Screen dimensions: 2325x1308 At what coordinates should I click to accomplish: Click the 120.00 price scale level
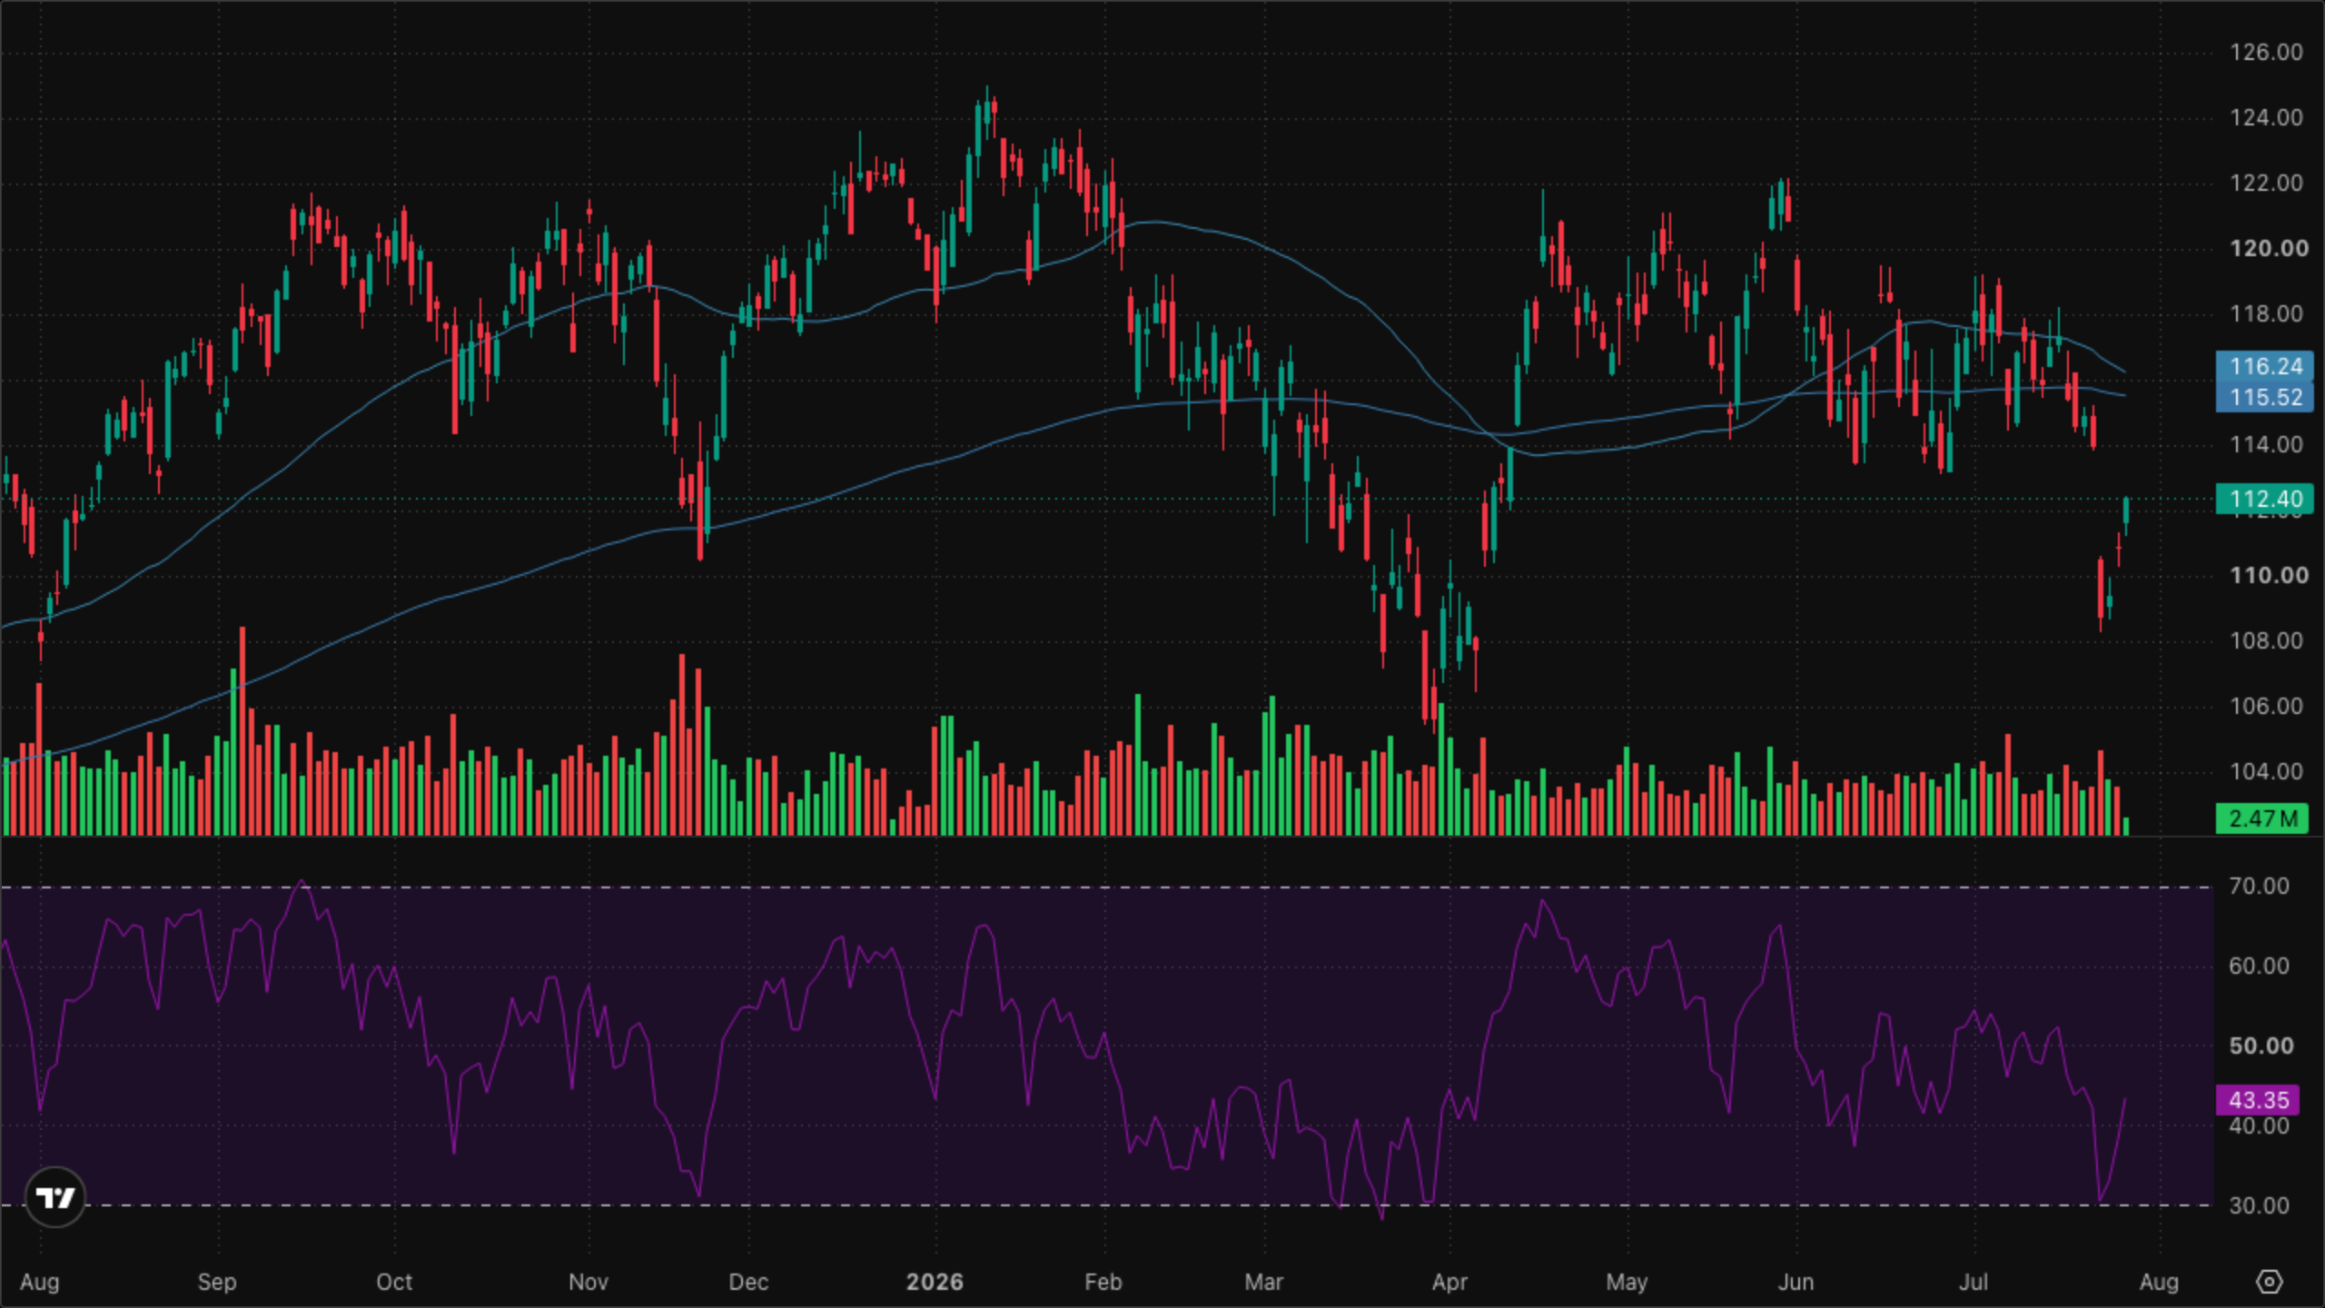2269,249
